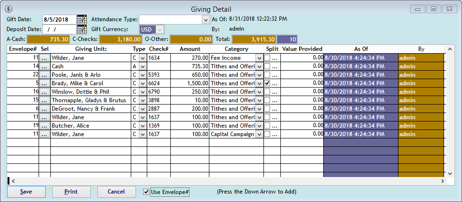
Task: Open Sel lookup for Butcher, Alice
Action: coord(45,126)
